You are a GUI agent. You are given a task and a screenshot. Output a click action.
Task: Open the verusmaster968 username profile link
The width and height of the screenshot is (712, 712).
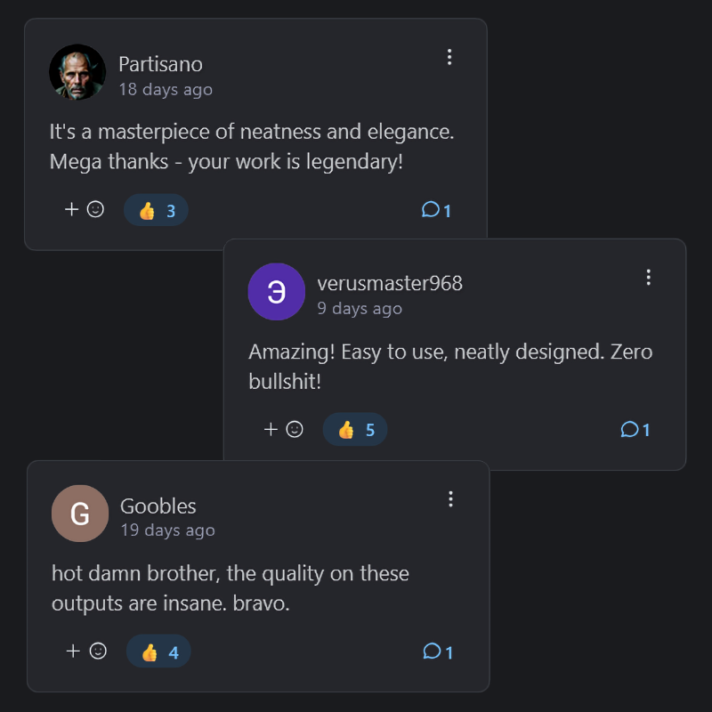390,284
